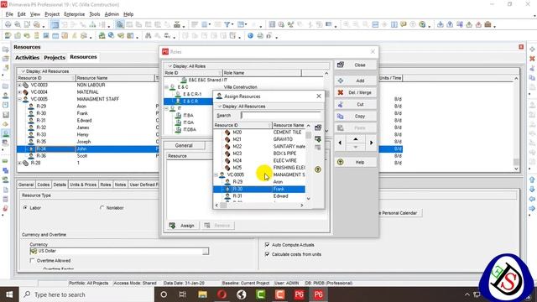Open Task View on the taskbar

pos(183,294)
